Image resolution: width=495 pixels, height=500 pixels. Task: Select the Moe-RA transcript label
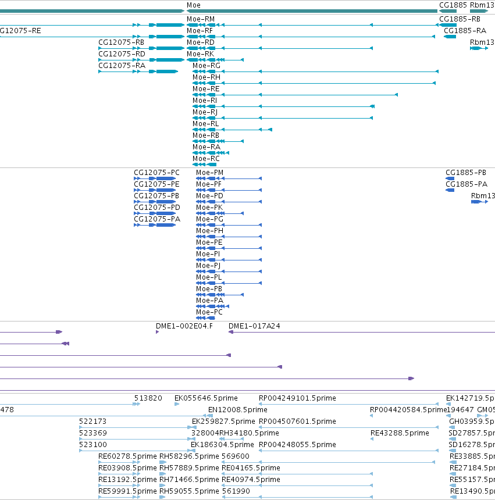pos(206,147)
